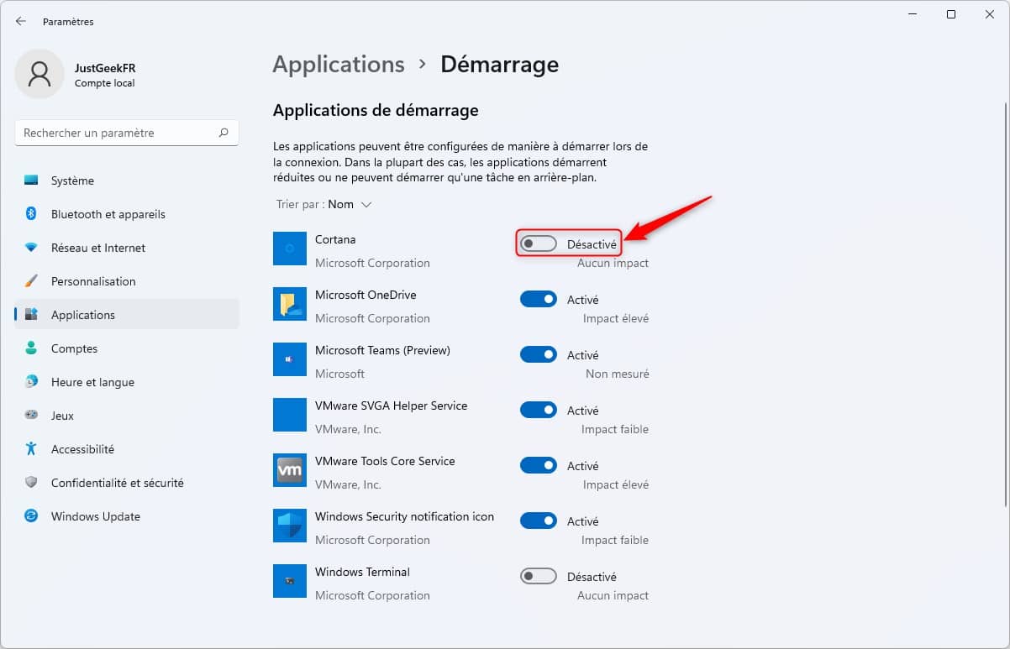This screenshot has height=649, width=1010.
Task: Click the Jeux gamepad icon
Action: pos(31,416)
